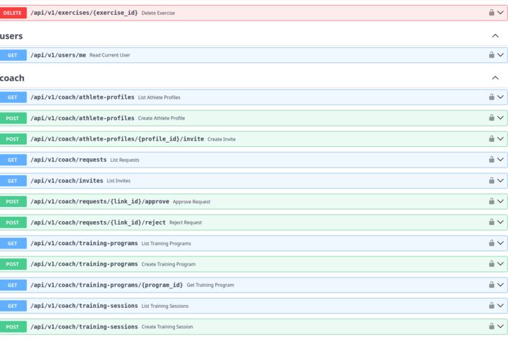Viewport: 508px width, 339px height.
Task: Click DELETE badge for exercises endpoint
Action: [x=13, y=13]
